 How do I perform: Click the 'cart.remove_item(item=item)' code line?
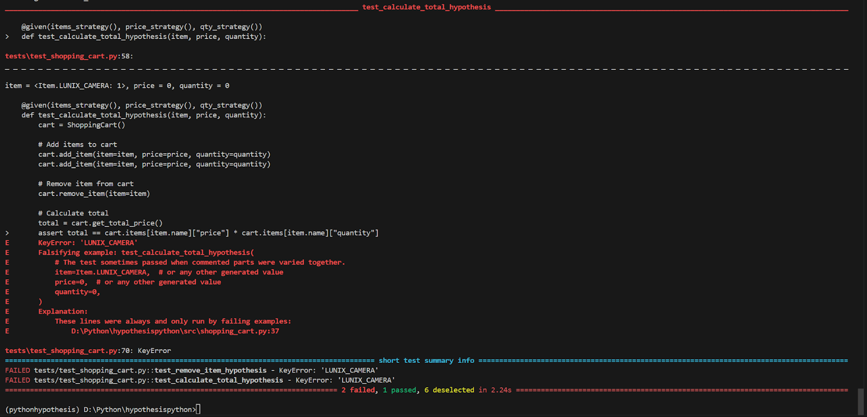pyautogui.click(x=94, y=194)
